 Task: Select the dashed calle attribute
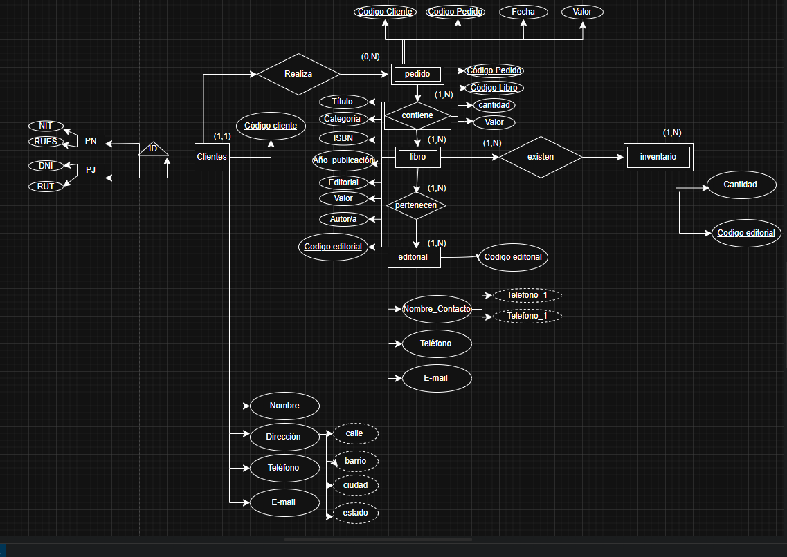(355, 433)
